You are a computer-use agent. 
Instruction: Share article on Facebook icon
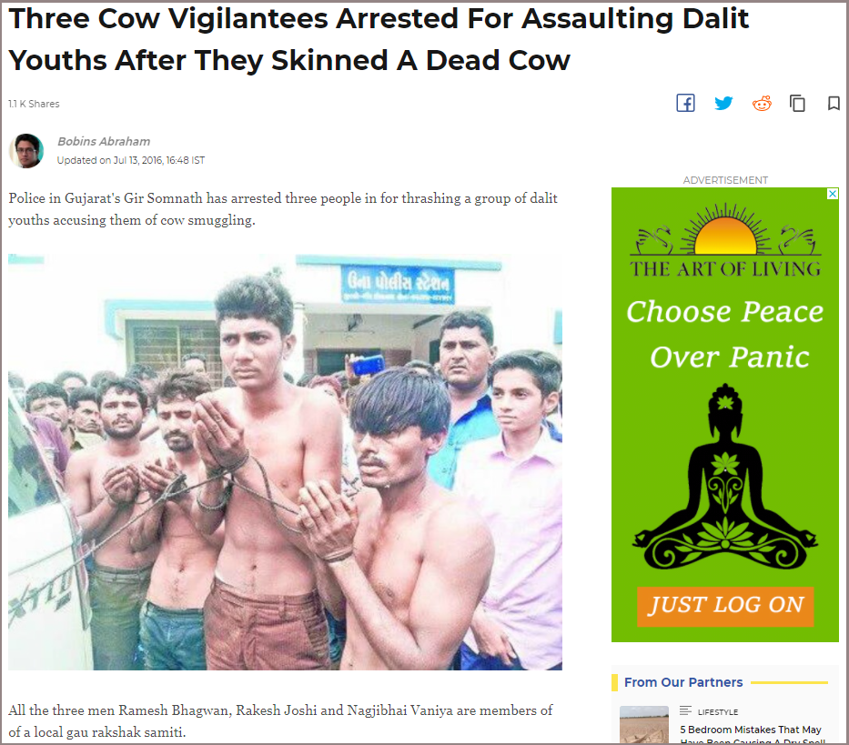click(x=685, y=103)
